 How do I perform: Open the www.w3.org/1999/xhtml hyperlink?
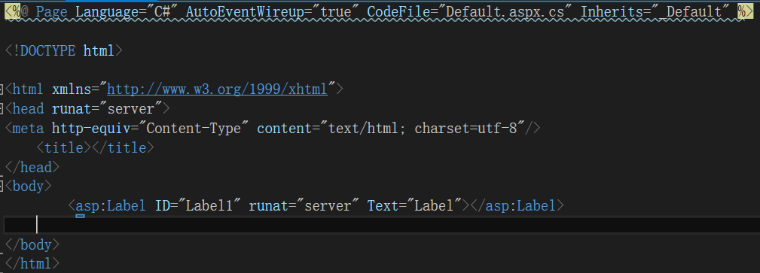(x=217, y=89)
